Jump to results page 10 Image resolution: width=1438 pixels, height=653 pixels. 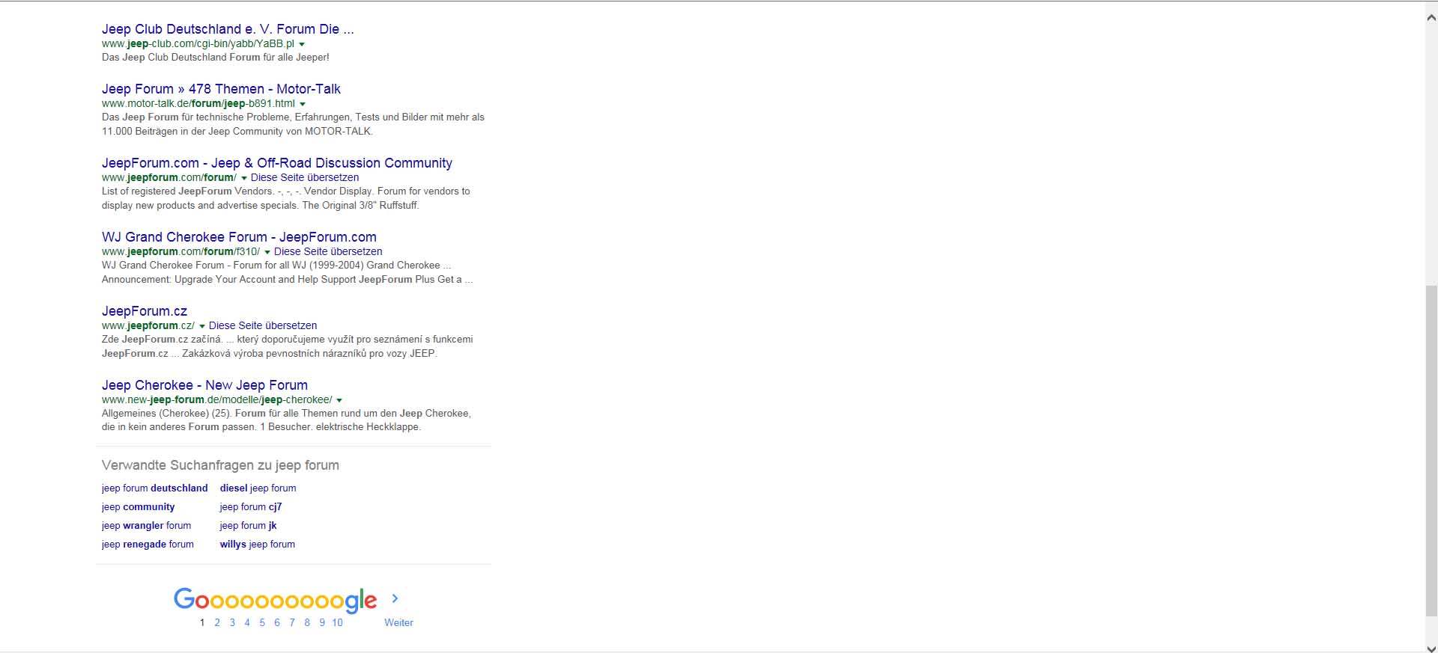pyautogui.click(x=337, y=622)
